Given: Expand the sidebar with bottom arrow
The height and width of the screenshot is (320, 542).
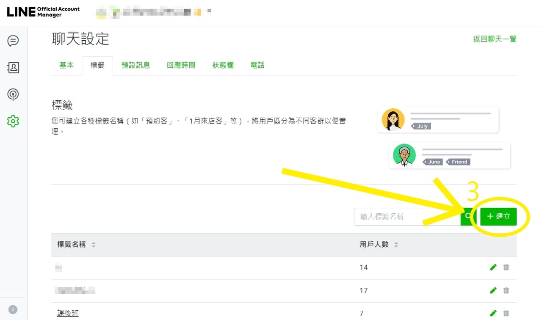Looking at the screenshot, I should pyautogui.click(x=13, y=309).
